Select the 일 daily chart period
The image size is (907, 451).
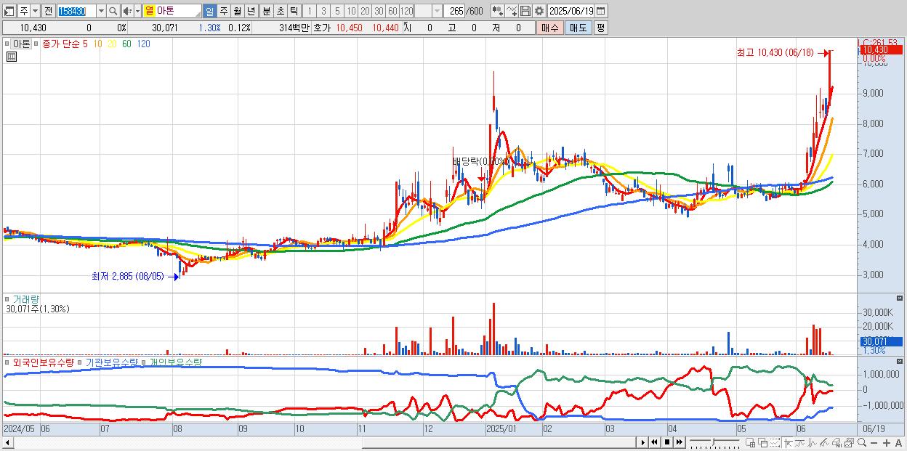209,11
